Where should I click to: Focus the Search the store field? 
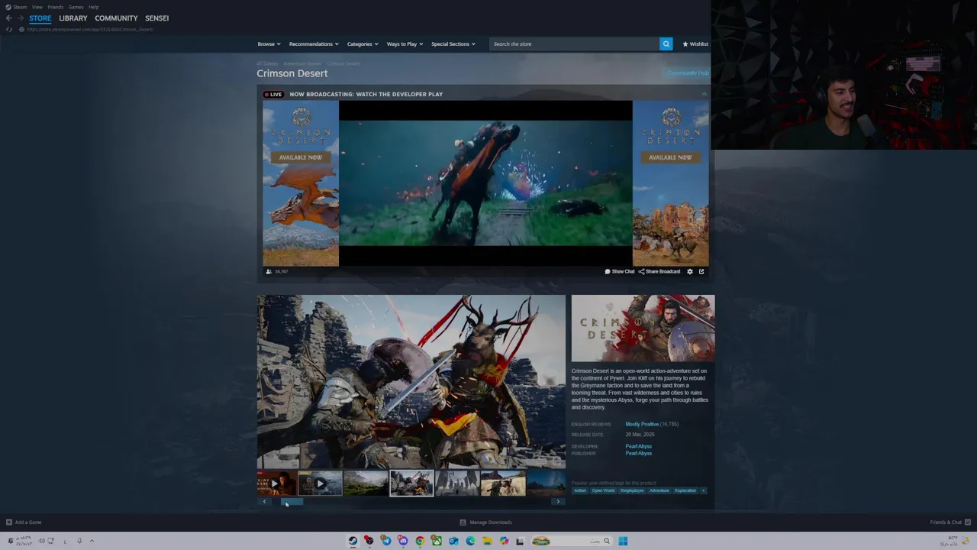click(574, 44)
